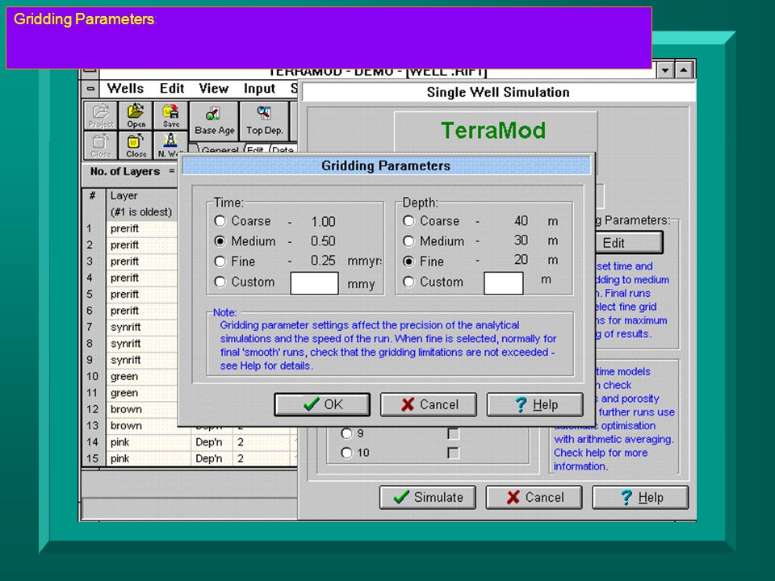Click the Base Age toolbar icon
Image resolution: width=775 pixels, height=581 pixels.
coord(215,121)
